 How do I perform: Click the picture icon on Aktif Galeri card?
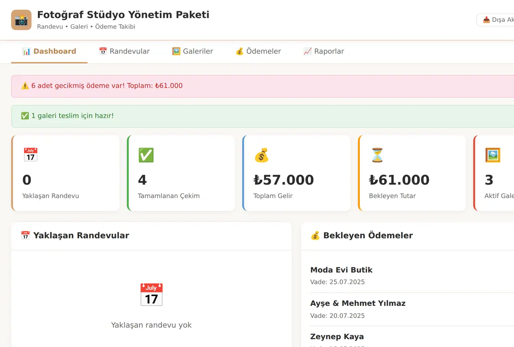(493, 155)
